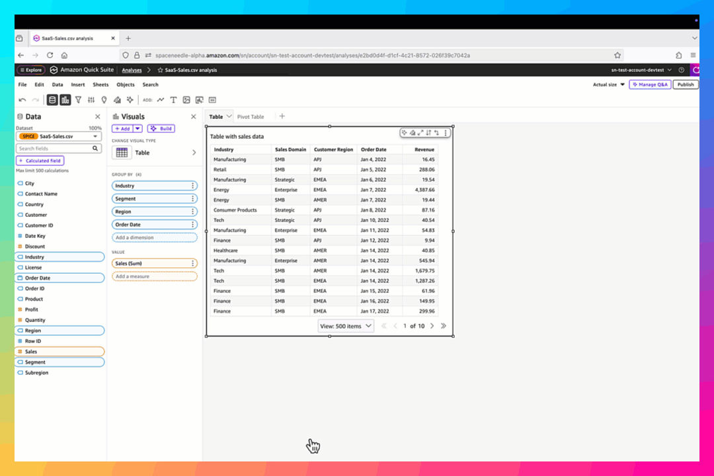Click the Calculated field button

point(40,161)
